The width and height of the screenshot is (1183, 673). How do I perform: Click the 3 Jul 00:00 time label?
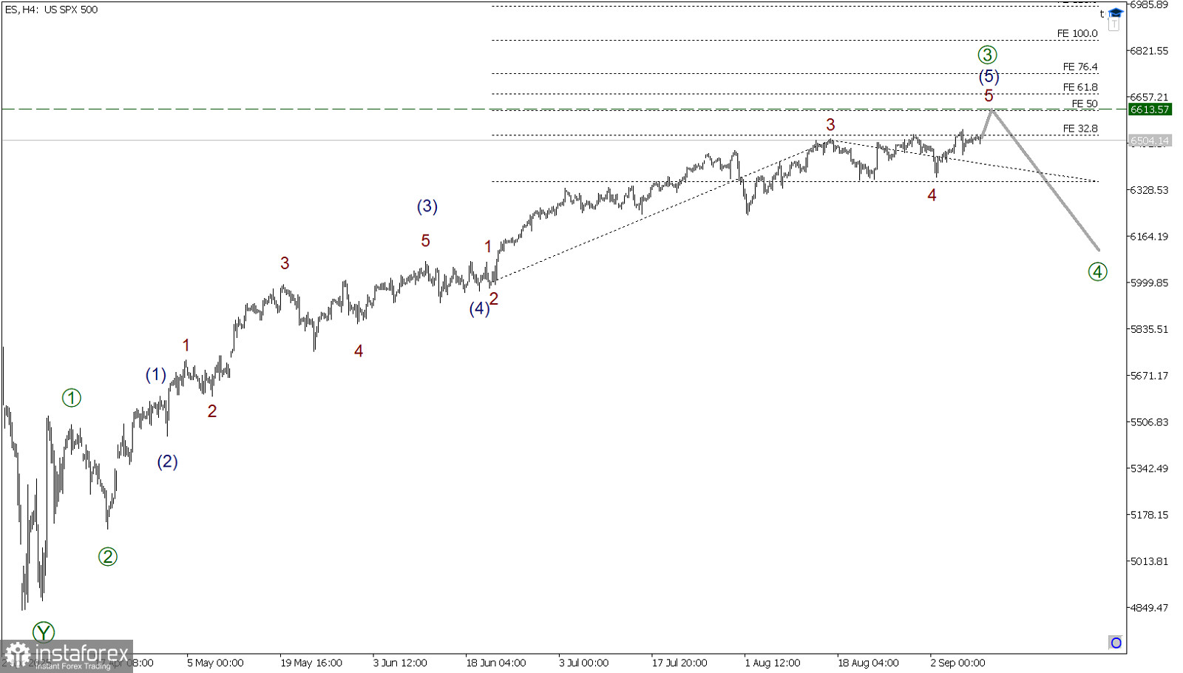coord(583,663)
